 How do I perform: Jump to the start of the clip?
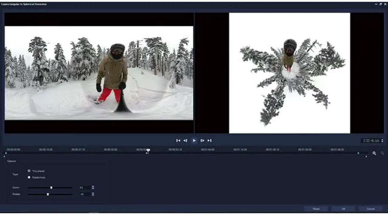click(178, 140)
